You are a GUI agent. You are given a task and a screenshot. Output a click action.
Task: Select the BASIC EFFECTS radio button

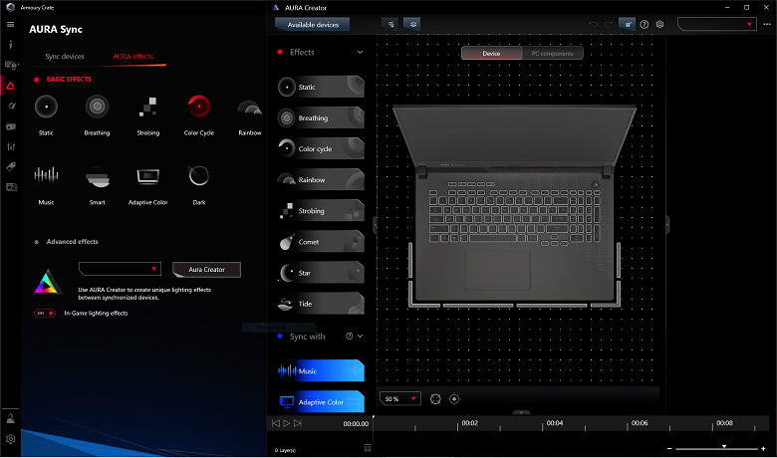point(37,80)
